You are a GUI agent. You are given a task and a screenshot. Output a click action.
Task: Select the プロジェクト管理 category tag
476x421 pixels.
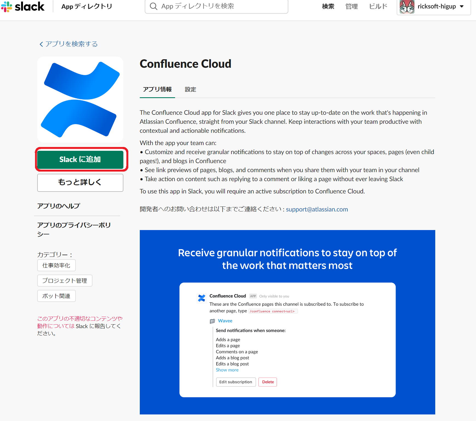[x=65, y=281]
